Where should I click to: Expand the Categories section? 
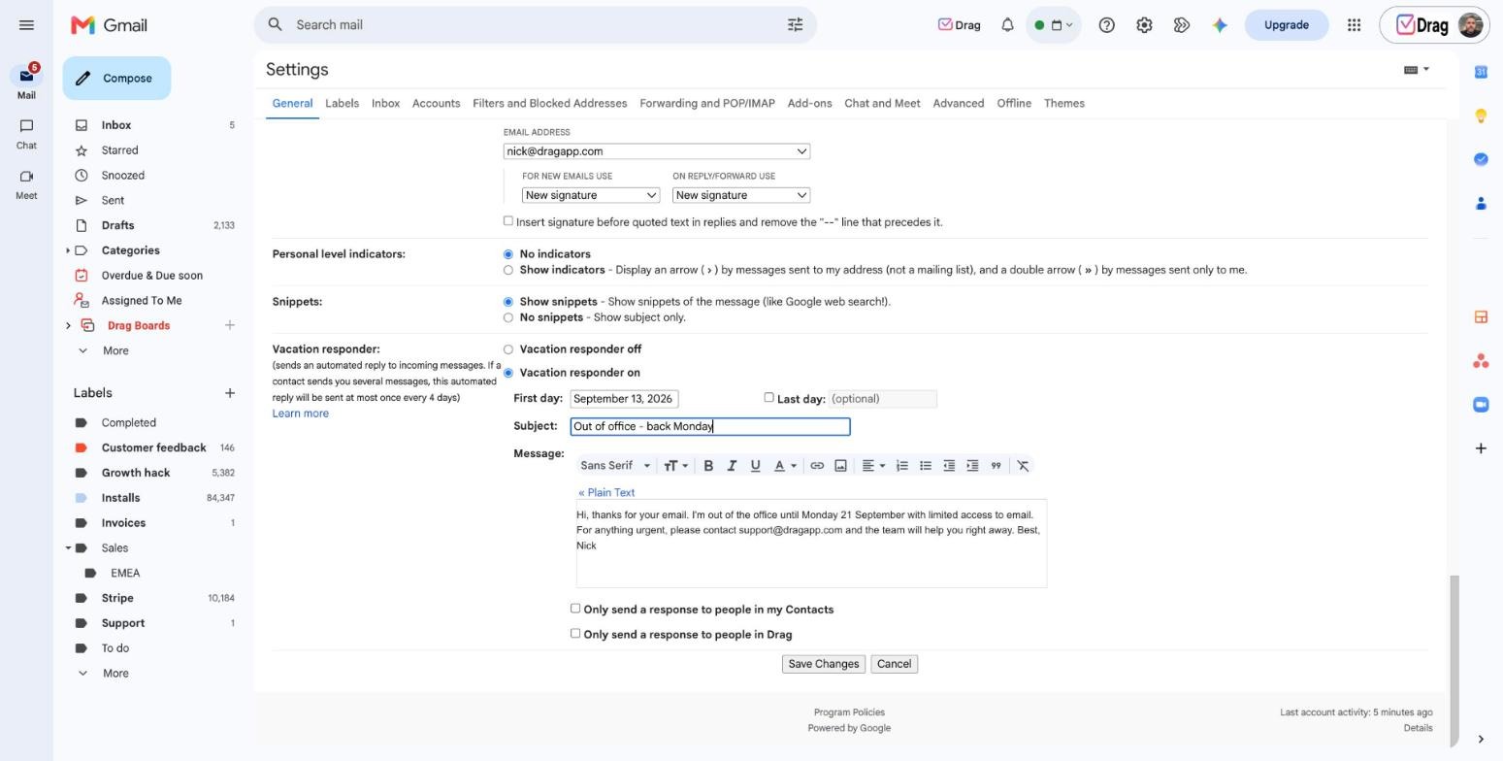[x=68, y=251]
